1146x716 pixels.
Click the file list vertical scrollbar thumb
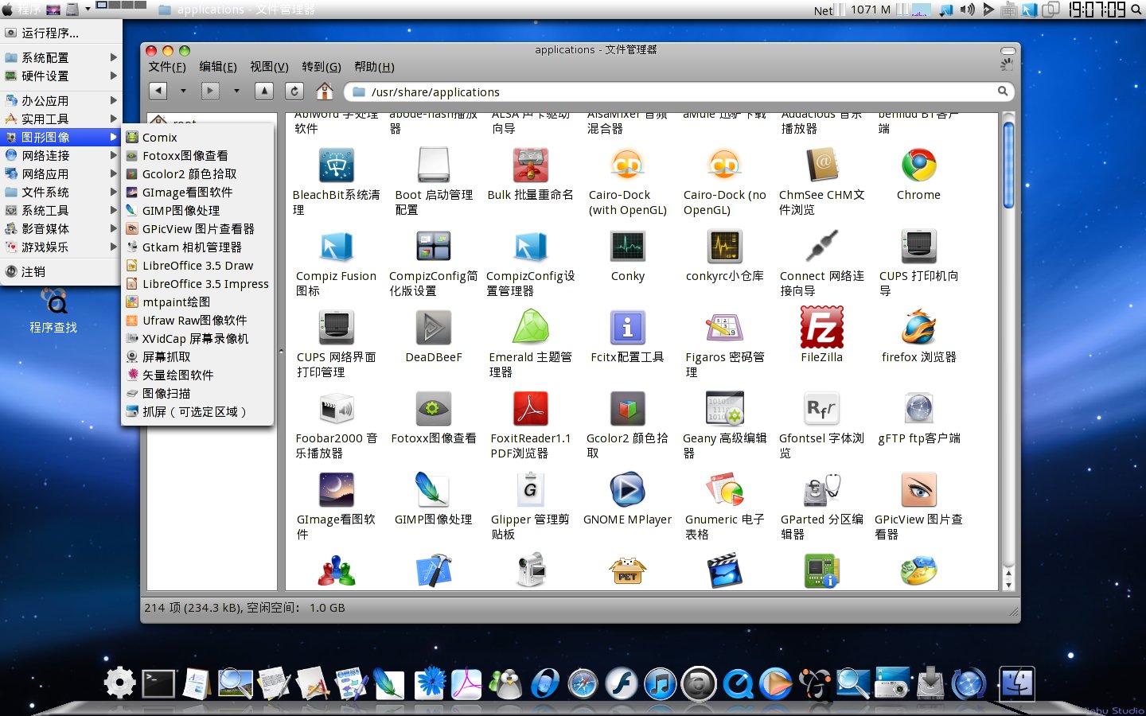(x=1008, y=165)
